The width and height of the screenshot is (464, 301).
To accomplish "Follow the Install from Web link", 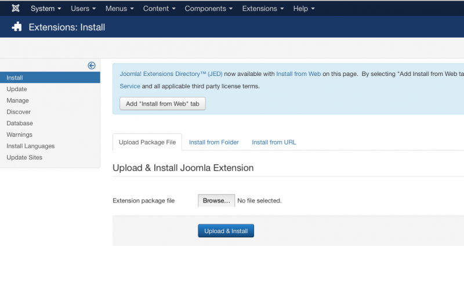I will click(298, 74).
